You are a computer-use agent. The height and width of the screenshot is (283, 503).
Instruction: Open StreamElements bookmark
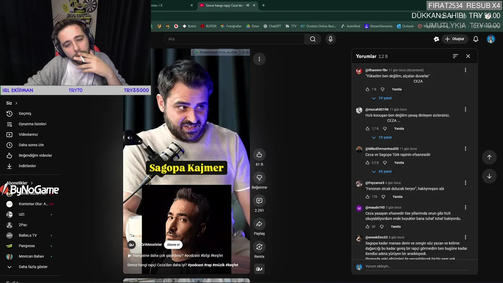(x=378, y=26)
